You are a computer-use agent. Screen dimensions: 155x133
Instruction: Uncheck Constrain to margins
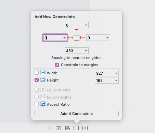(x=57, y=65)
